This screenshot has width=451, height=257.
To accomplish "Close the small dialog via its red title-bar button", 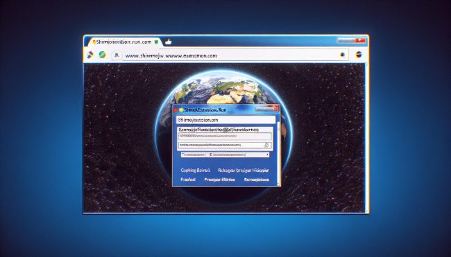I will (x=275, y=109).
